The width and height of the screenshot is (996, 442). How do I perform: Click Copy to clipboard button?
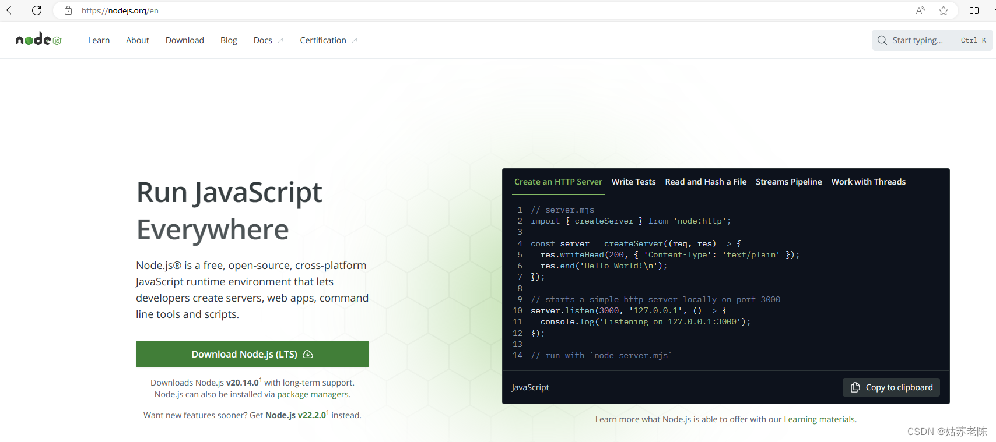[891, 387]
